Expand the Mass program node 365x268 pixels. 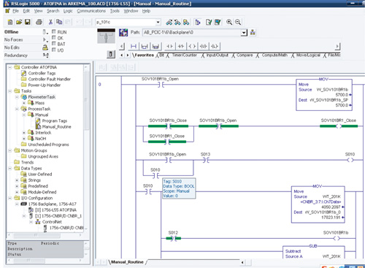click(24, 103)
